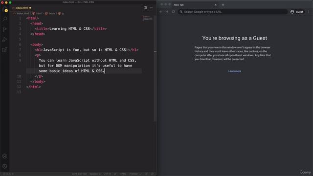Screen dimensions: 313x176
Task: Close the New Tab browser tab
Action: (215, 5)
